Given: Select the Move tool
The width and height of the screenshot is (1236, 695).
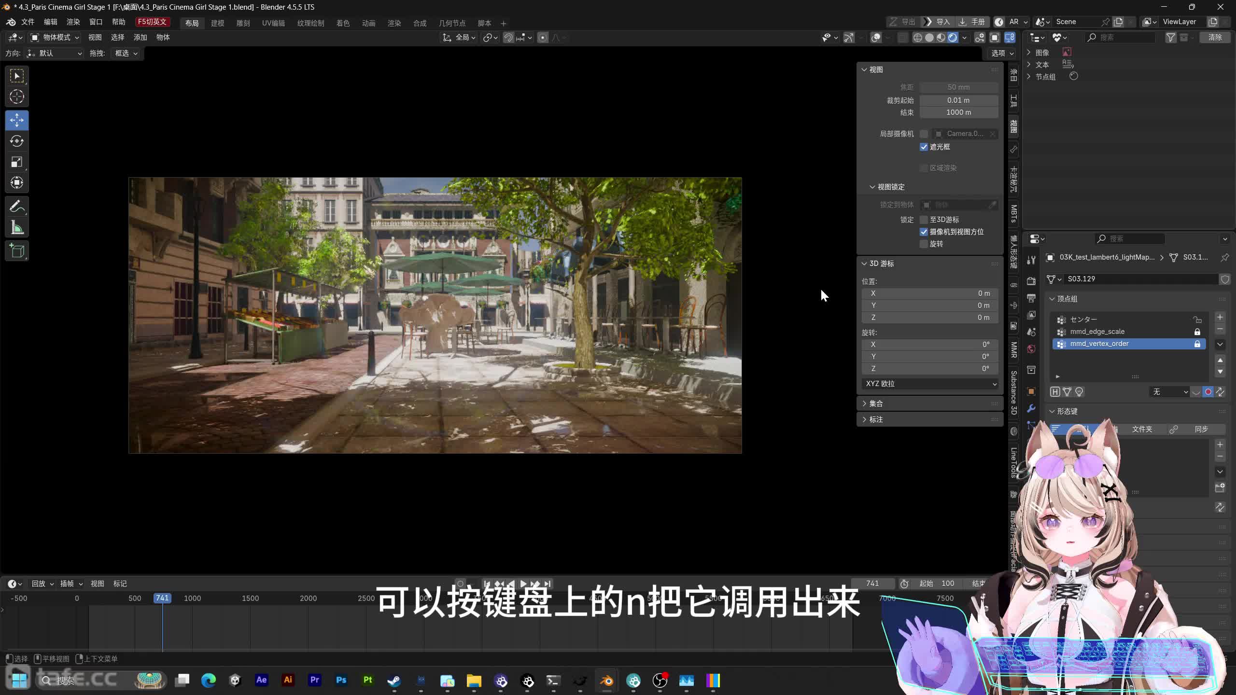Looking at the screenshot, I should (x=17, y=120).
